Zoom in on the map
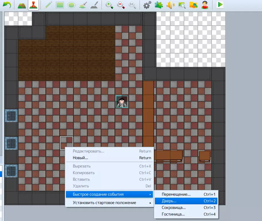Viewport: 262px width, 221px height. tap(109, 5)
